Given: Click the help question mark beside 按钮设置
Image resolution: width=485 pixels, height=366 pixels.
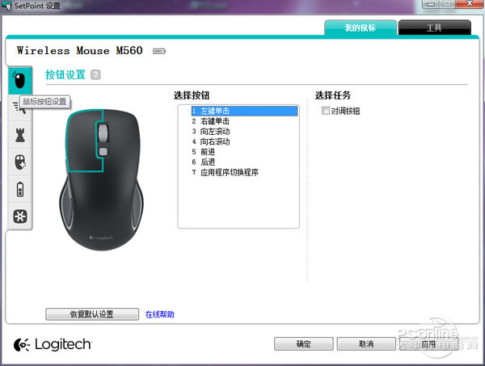Looking at the screenshot, I should coord(95,74).
